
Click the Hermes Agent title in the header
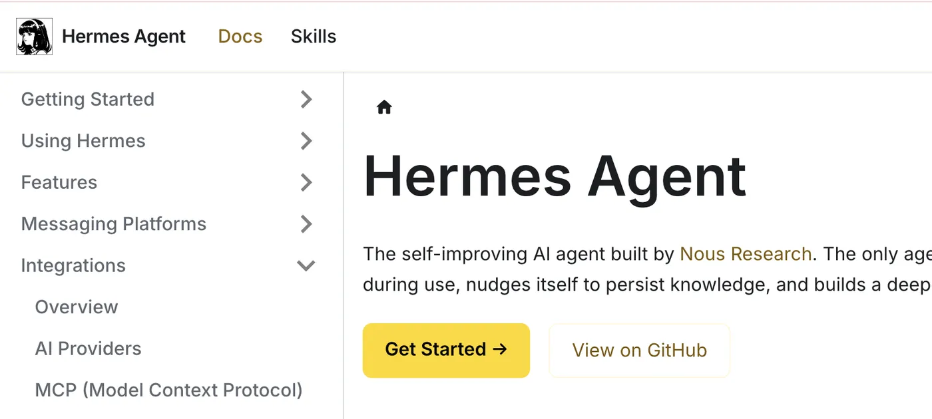coord(123,37)
